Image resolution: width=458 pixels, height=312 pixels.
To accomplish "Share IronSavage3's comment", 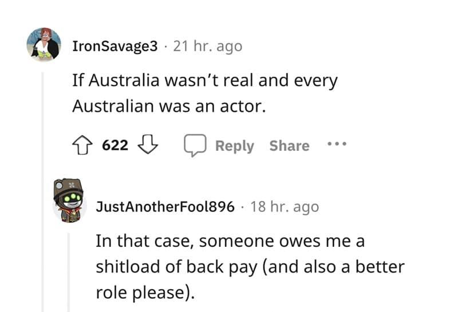I will pyautogui.click(x=289, y=146).
